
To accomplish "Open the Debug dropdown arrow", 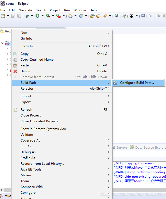I will (32, 16).
